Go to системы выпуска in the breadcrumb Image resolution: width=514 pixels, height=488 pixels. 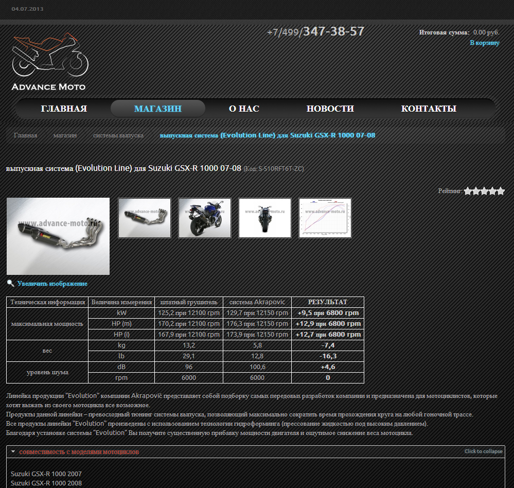[x=118, y=135]
